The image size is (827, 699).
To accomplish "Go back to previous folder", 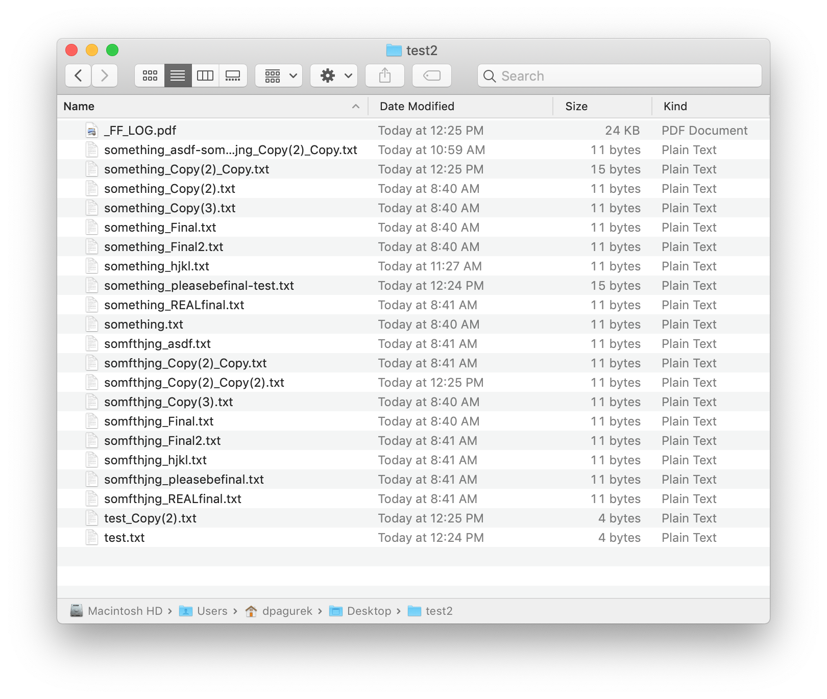I will point(78,76).
